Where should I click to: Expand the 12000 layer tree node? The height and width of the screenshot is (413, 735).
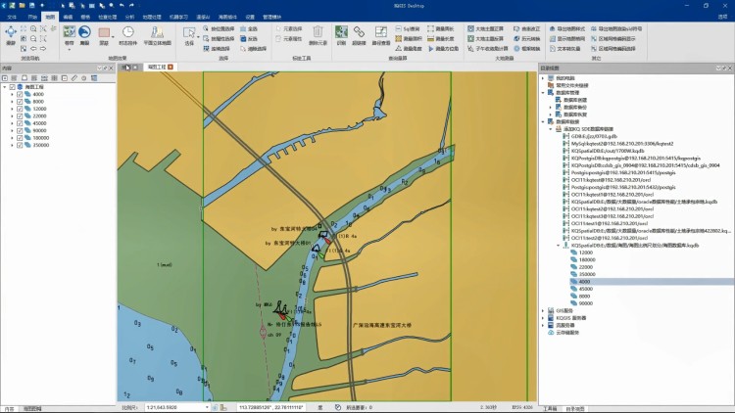pos(12,109)
